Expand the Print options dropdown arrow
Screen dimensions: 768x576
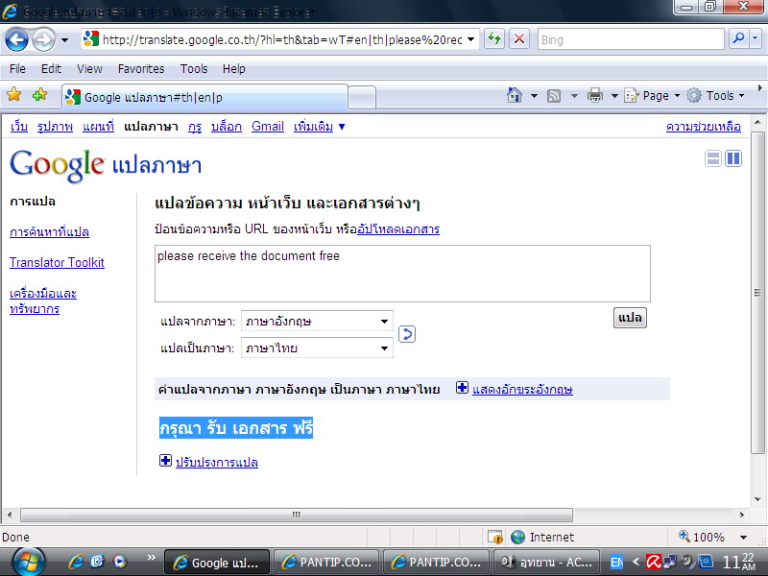(614, 95)
